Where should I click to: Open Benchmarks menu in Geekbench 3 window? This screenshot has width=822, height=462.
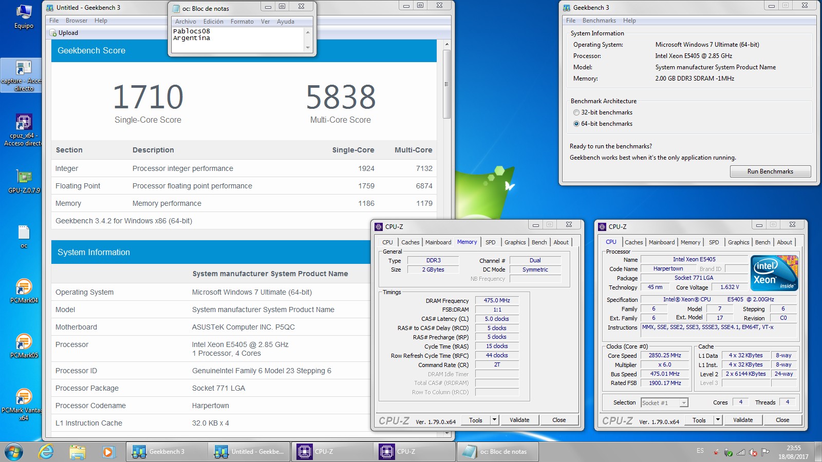(599, 21)
